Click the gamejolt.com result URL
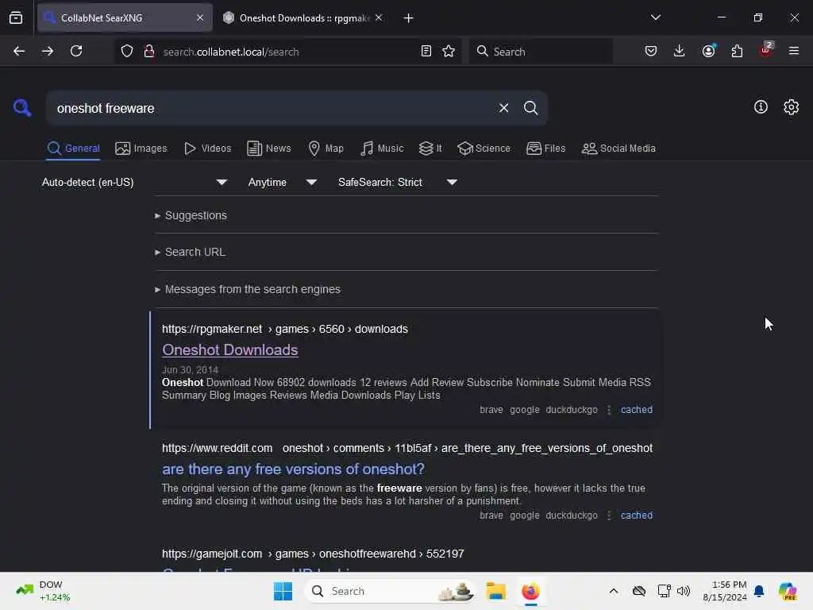 tap(313, 554)
